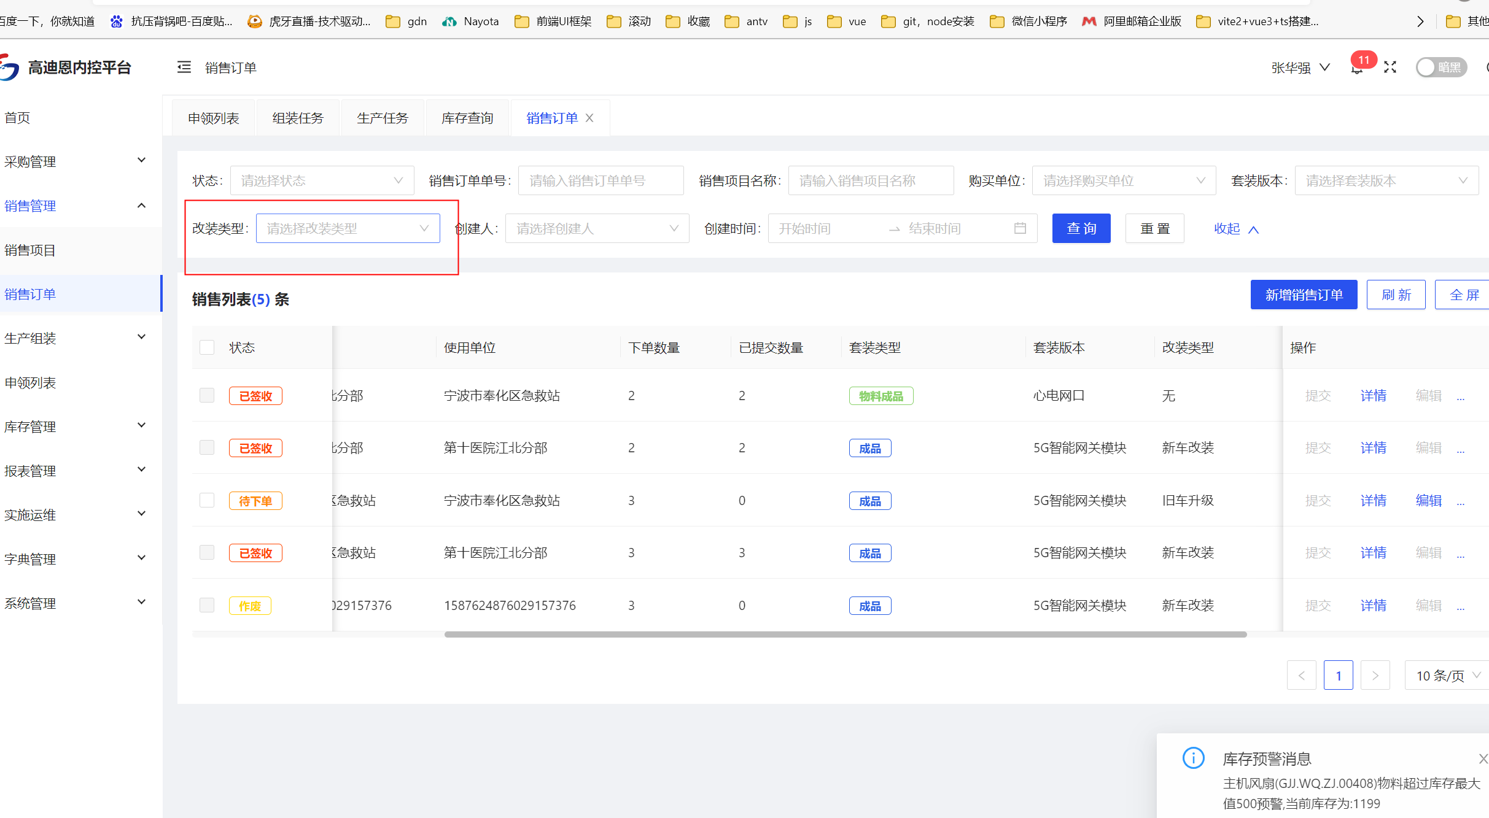Open the 微信小程序 bookmark folder
This screenshot has width=1489, height=818.
pyautogui.click(x=1028, y=21)
